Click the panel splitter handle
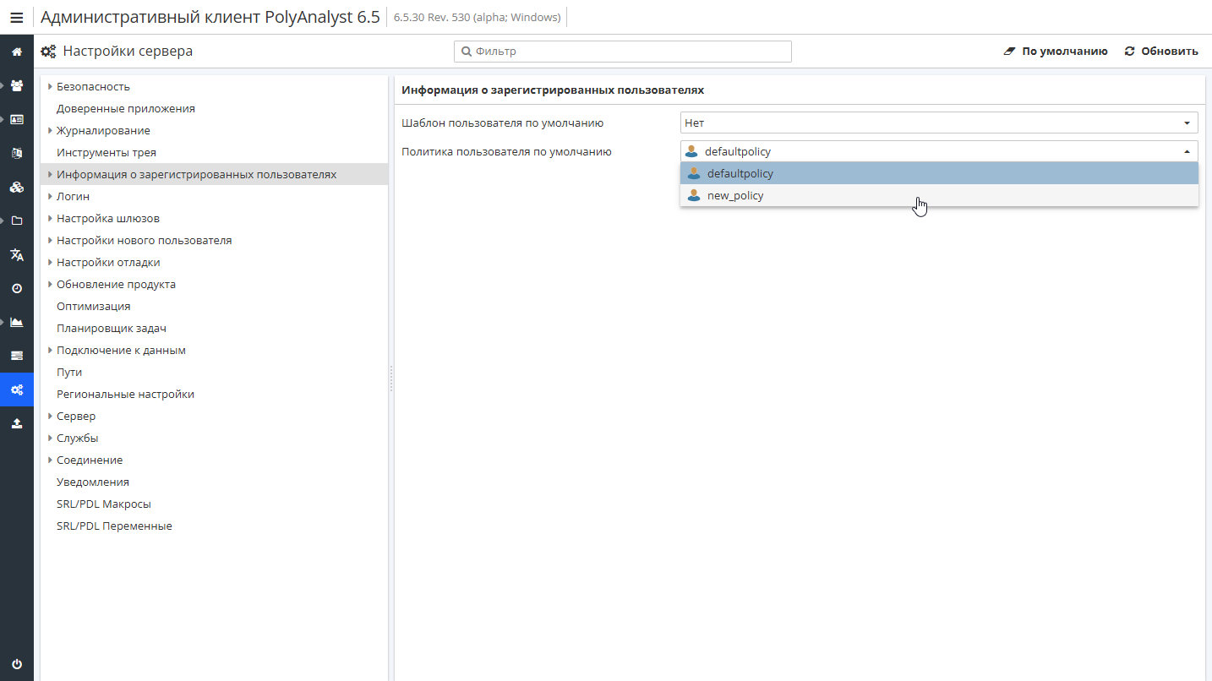This screenshot has width=1212, height=681. pos(391,378)
